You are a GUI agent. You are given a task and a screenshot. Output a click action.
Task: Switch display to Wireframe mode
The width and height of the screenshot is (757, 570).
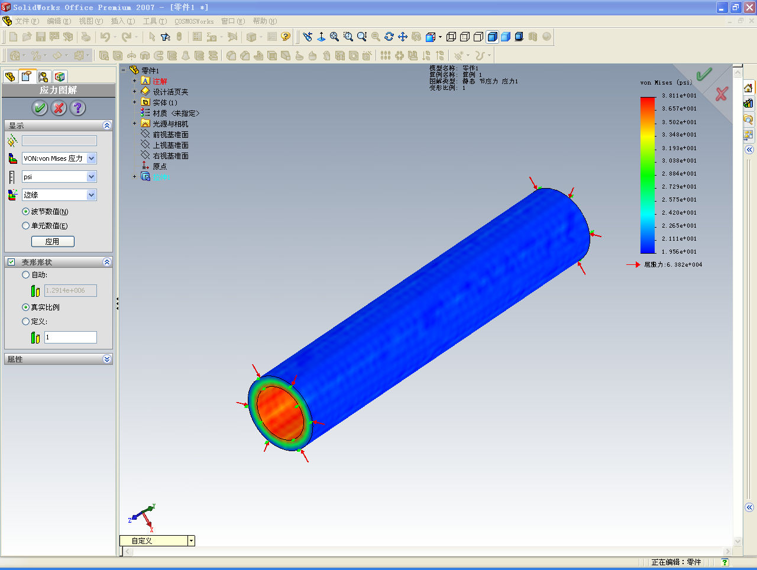(x=451, y=37)
